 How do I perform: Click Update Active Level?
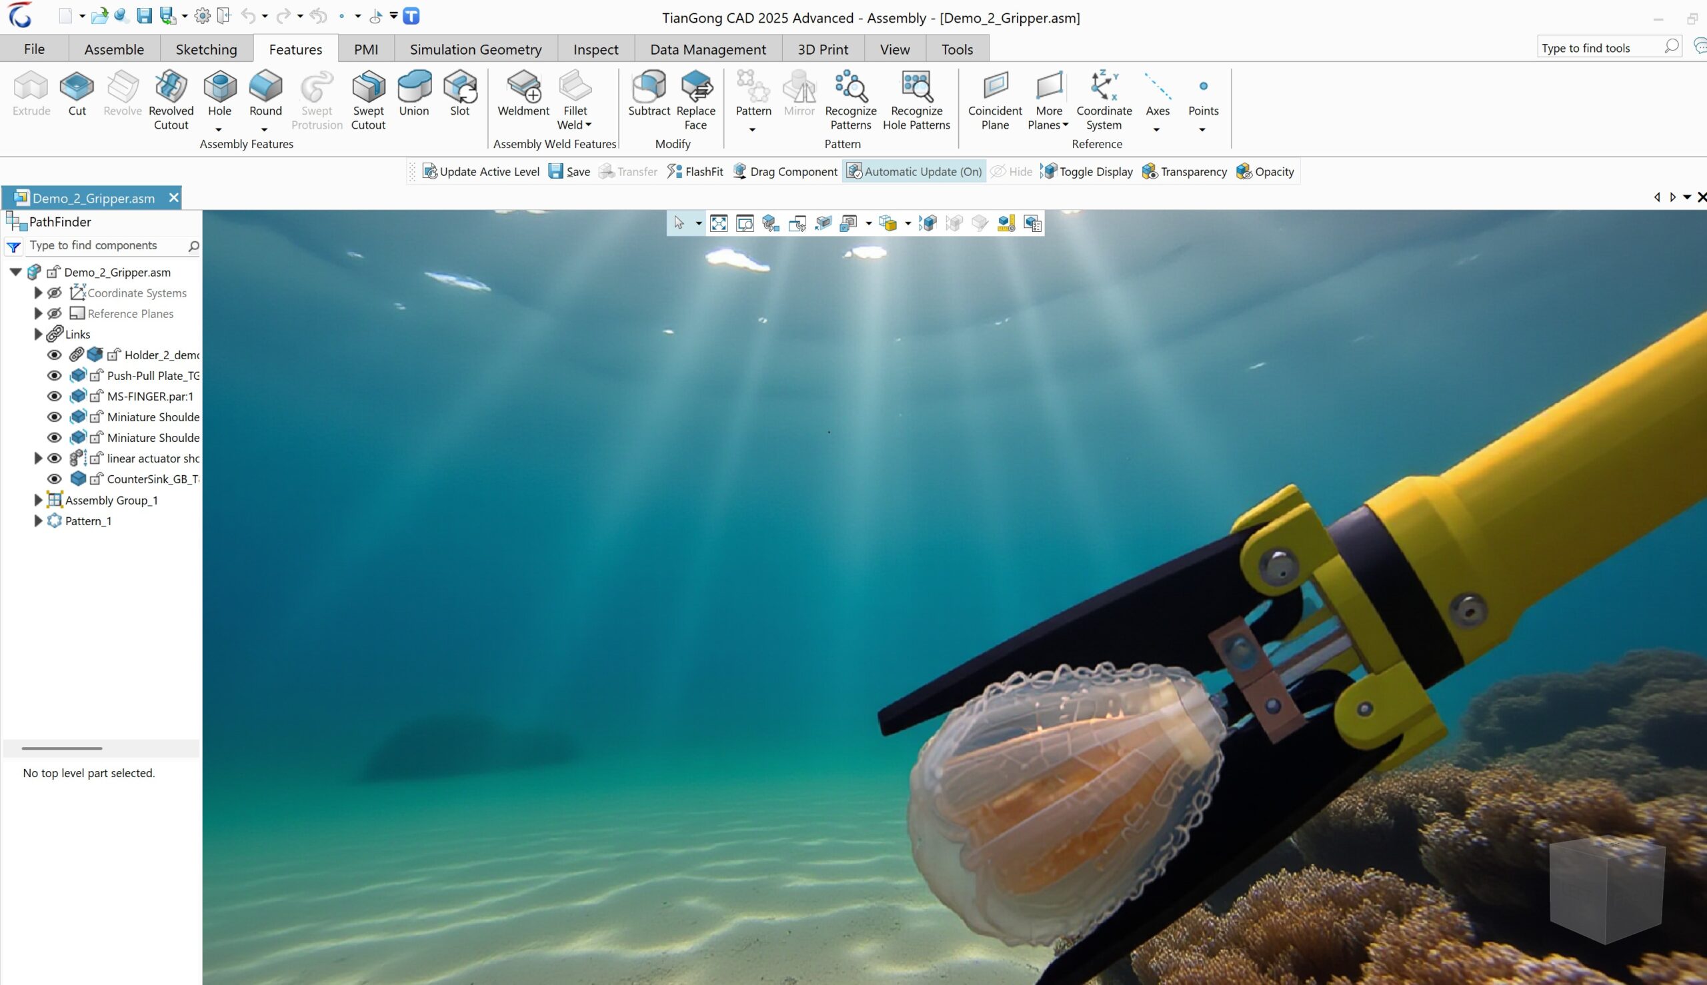click(481, 171)
